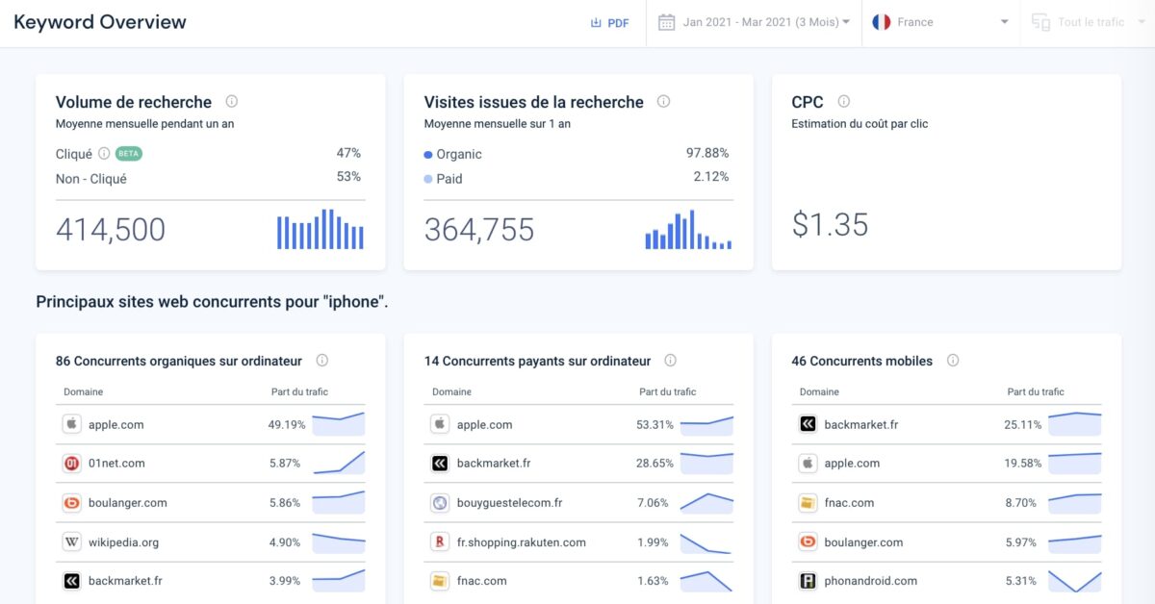The image size is (1155, 604).
Task: Click the BETA badge next to Cliqué
Action: point(129,153)
